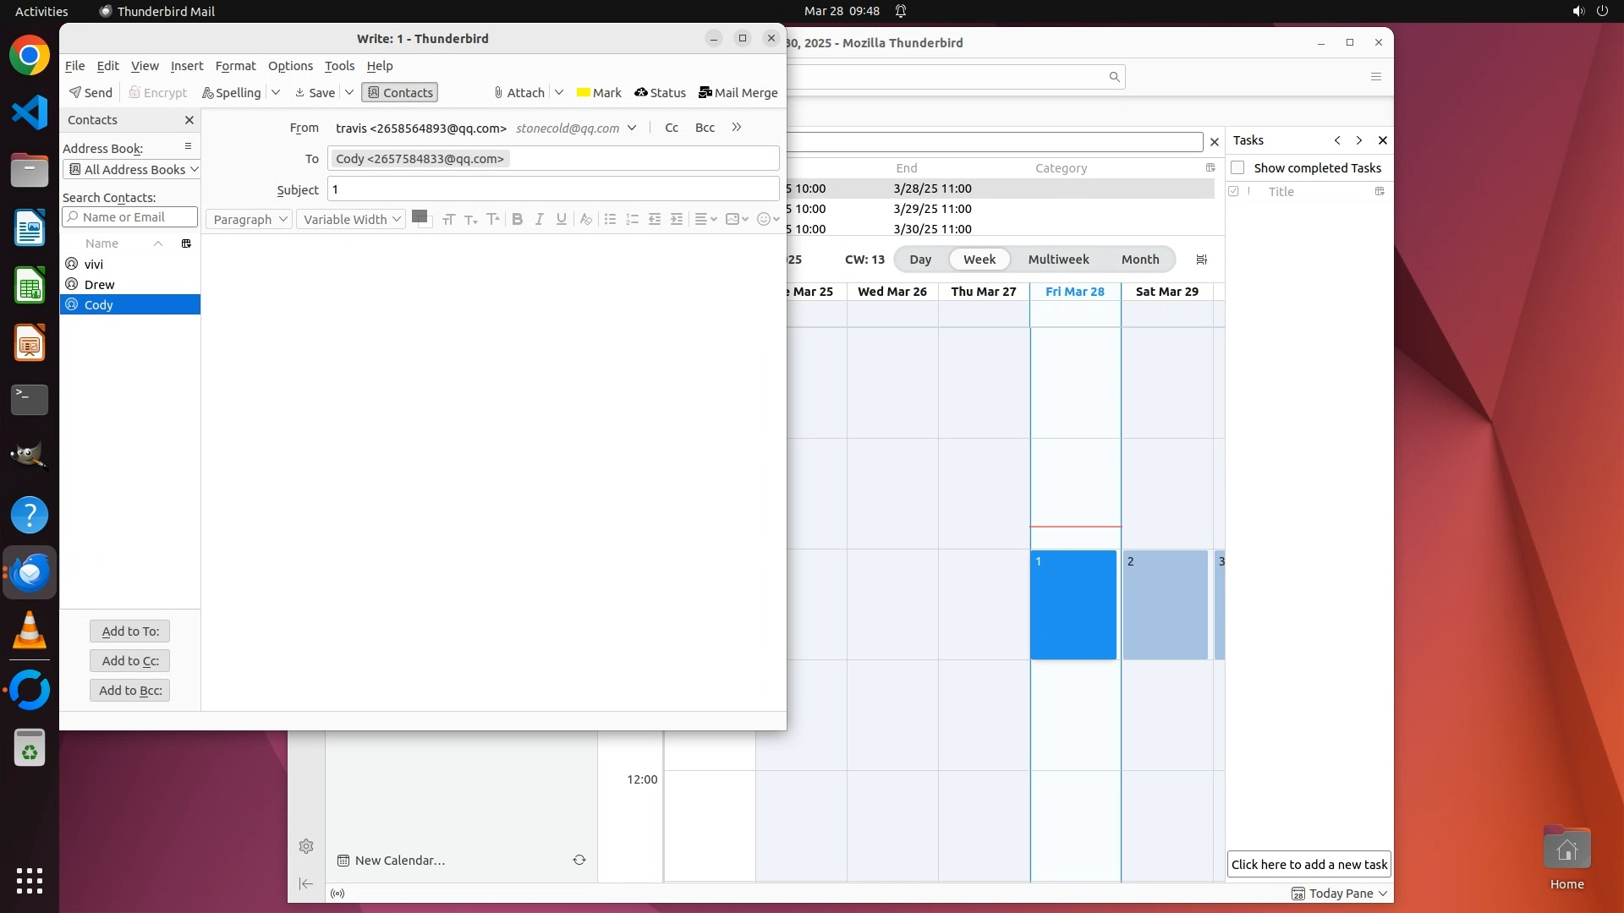Open the Options menu

coord(290,66)
